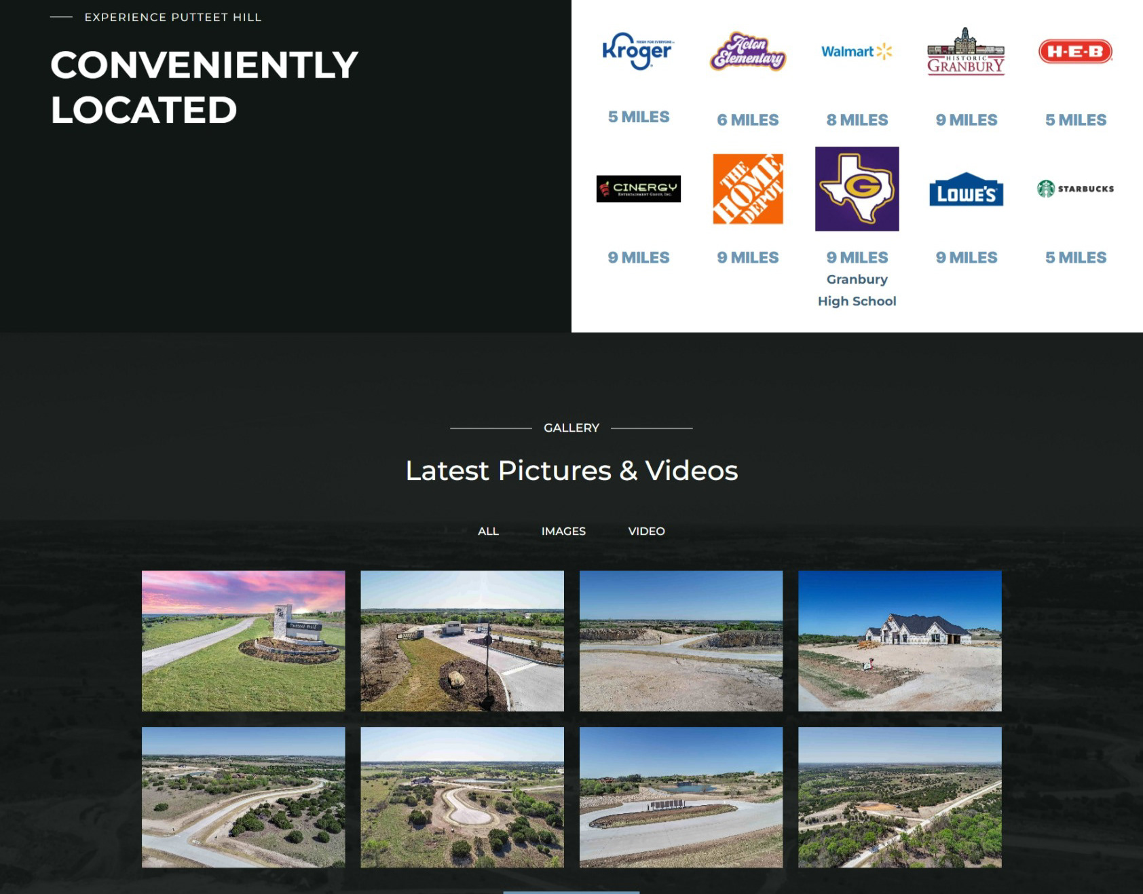Click 9 MILES under Cinergy
Screen dimensions: 1143x894
tap(639, 258)
